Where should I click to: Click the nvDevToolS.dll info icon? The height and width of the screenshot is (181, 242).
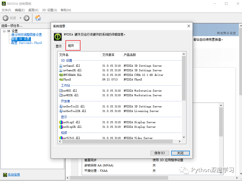click(61, 106)
